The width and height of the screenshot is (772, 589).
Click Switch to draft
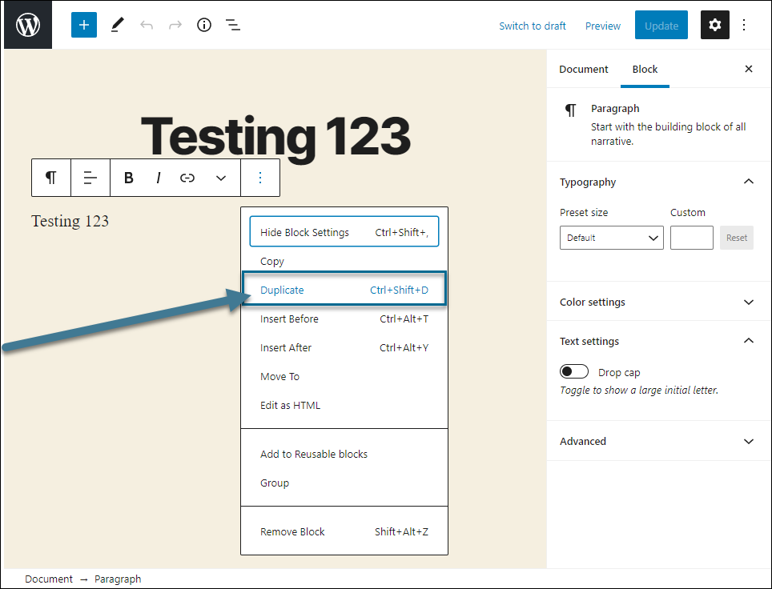click(533, 26)
